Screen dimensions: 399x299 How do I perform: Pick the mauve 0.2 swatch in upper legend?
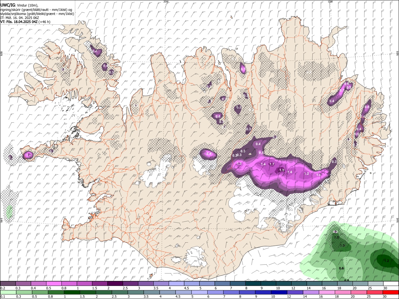click(x=8, y=284)
